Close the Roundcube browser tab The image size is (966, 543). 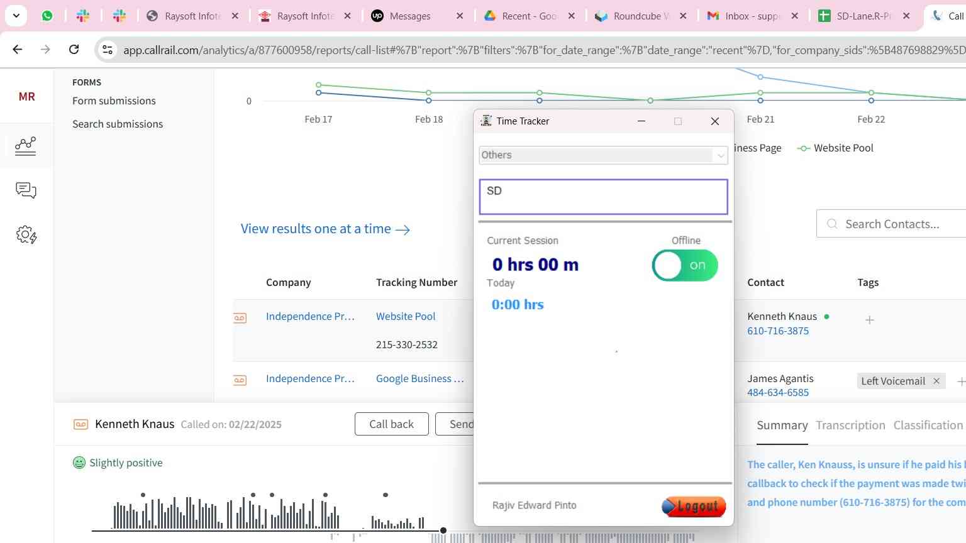(683, 16)
